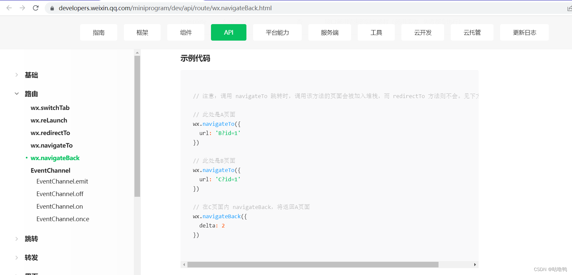Open the EventChannel sidebar entry
The image size is (572, 275).
50,170
